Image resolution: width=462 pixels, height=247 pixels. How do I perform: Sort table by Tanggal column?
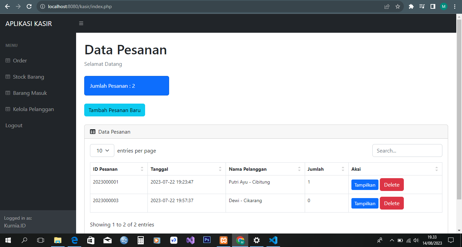tap(186, 169)
